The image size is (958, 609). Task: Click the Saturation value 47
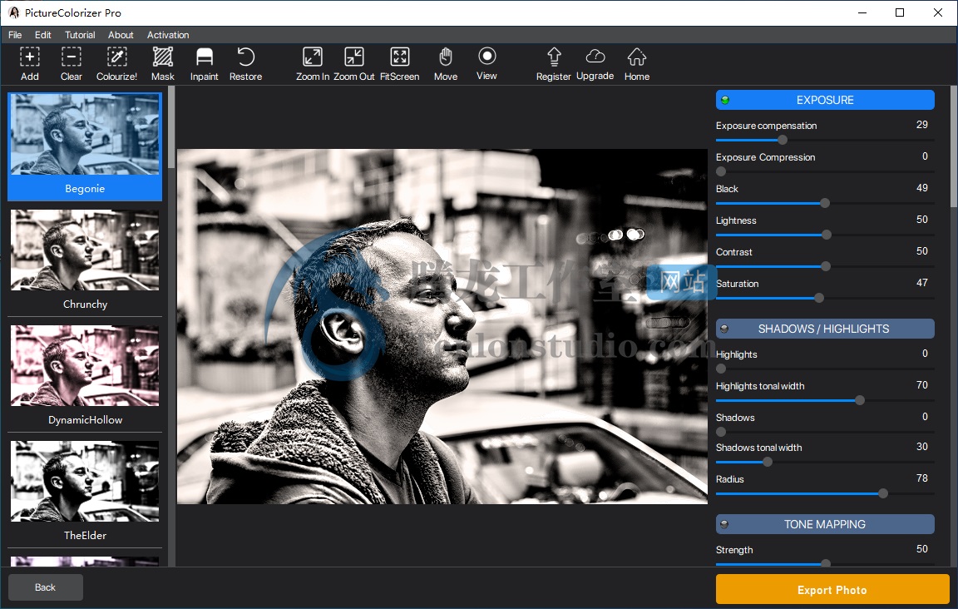[922, 283]
